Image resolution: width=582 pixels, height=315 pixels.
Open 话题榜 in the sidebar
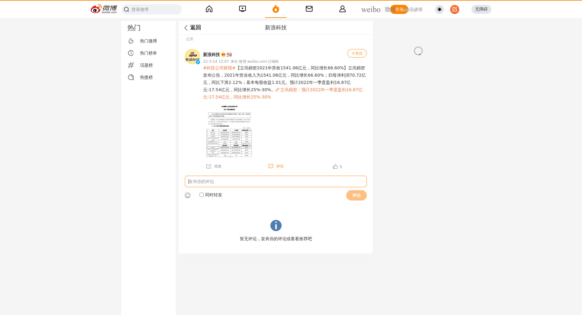point(146,65)
